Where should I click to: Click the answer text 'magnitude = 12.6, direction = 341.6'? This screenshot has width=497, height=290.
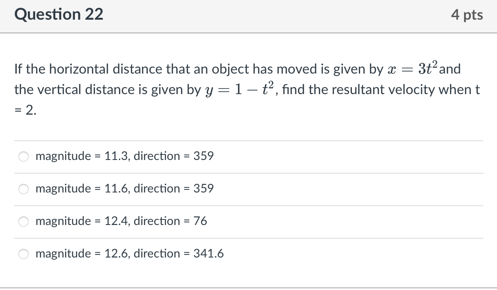(130, 254)
